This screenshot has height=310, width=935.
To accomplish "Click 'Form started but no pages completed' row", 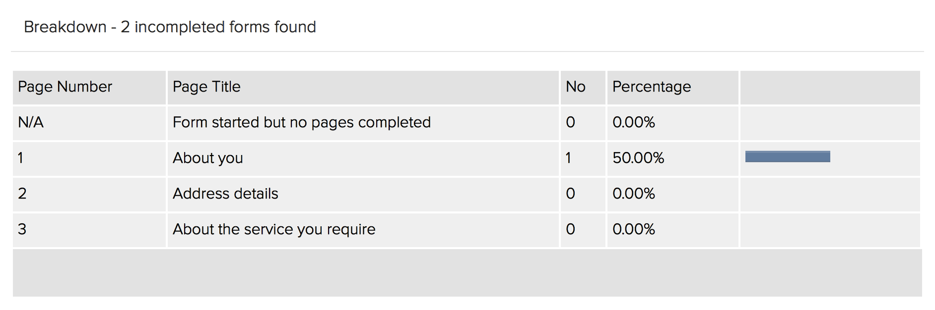I will [x=302, y=122].
